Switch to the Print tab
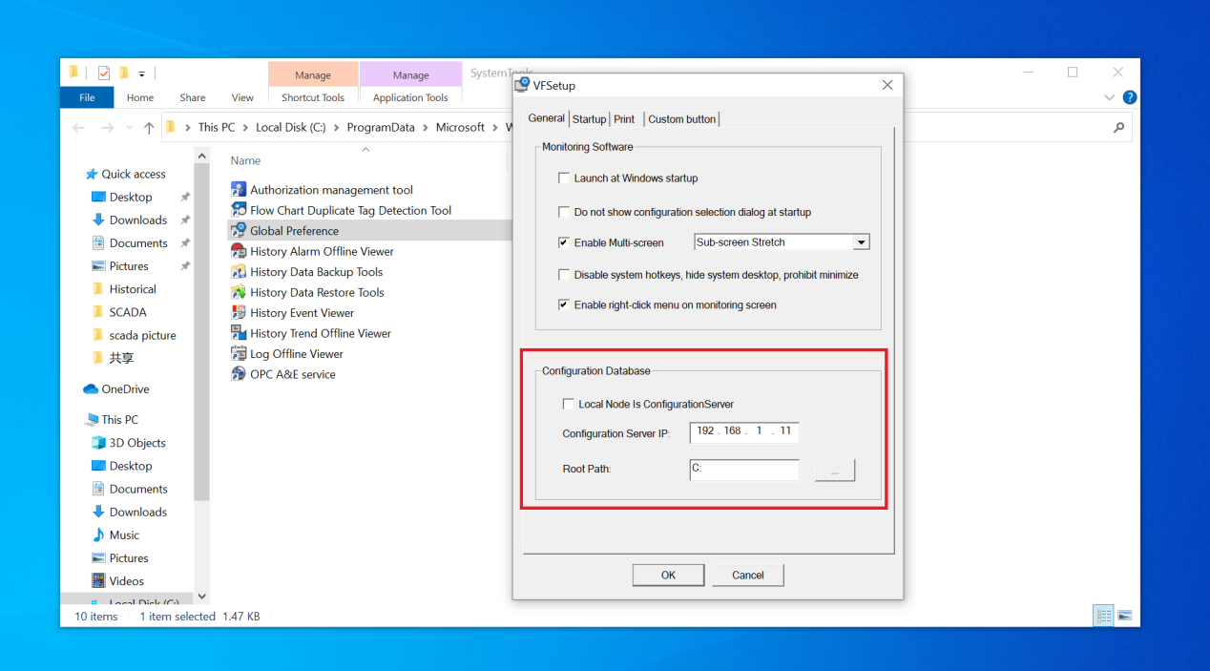The width and height of the screenshot is (1210, 671). [624, 119]
